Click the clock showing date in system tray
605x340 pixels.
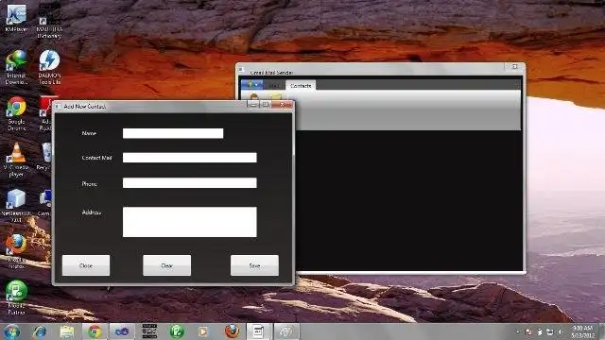[582, 331]
